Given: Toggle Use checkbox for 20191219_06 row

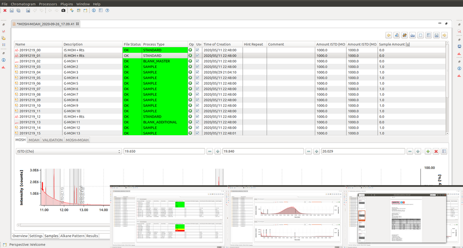Looking at the screenshot, I should coord(198,83).
